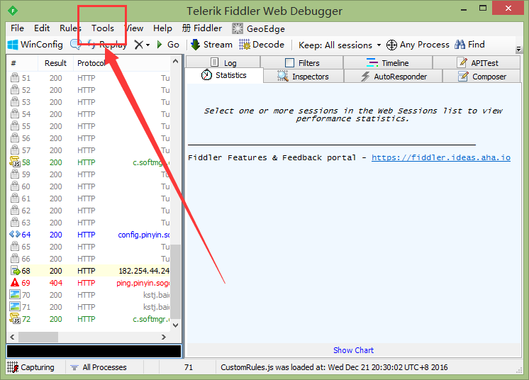Expand the Remove sessions dropdown arrow

click(x=147, y=45)
